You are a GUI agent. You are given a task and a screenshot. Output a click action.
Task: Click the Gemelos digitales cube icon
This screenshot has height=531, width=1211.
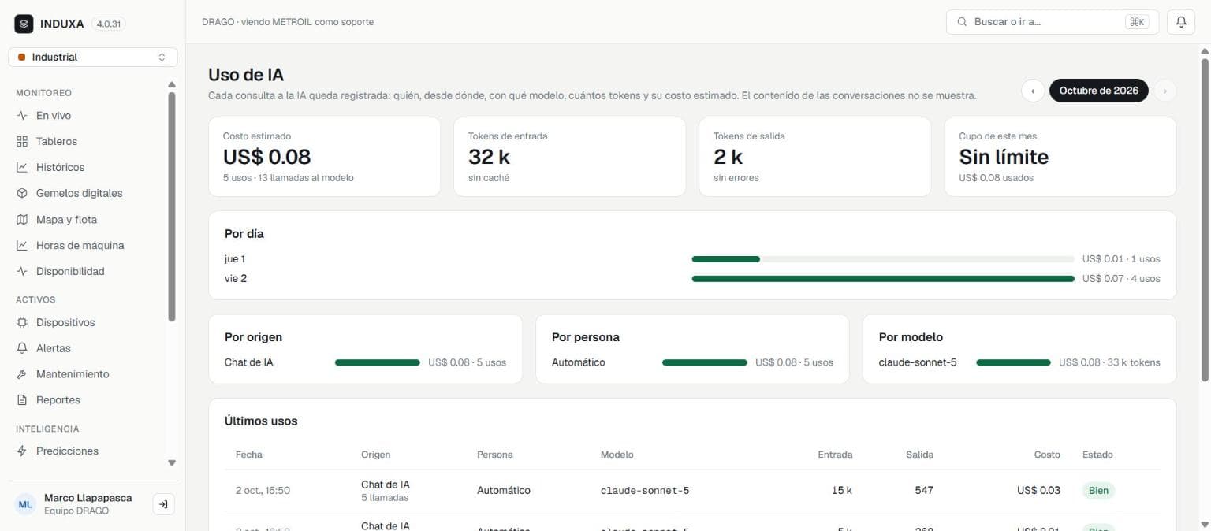[22, 194]
